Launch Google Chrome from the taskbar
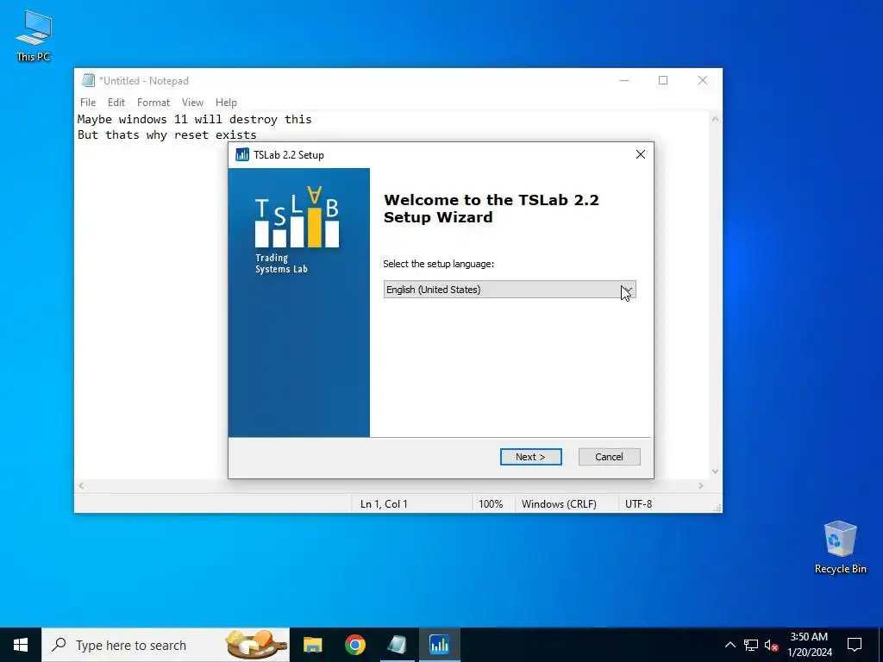This screenshot has height=662, width=883. [x=354, y=645]
